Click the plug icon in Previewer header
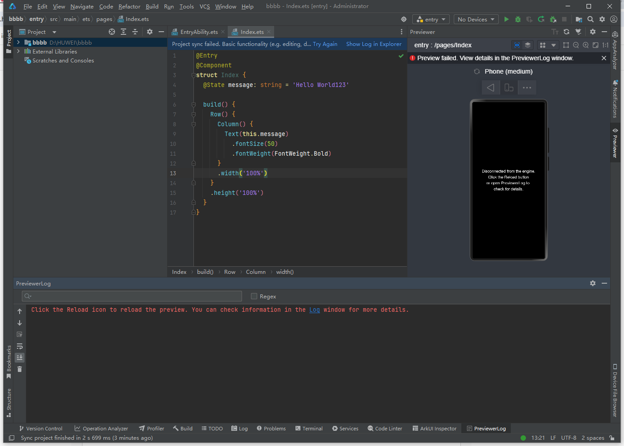Image resolution: width=624 pixels, height=446 pixels. [578, 32]
